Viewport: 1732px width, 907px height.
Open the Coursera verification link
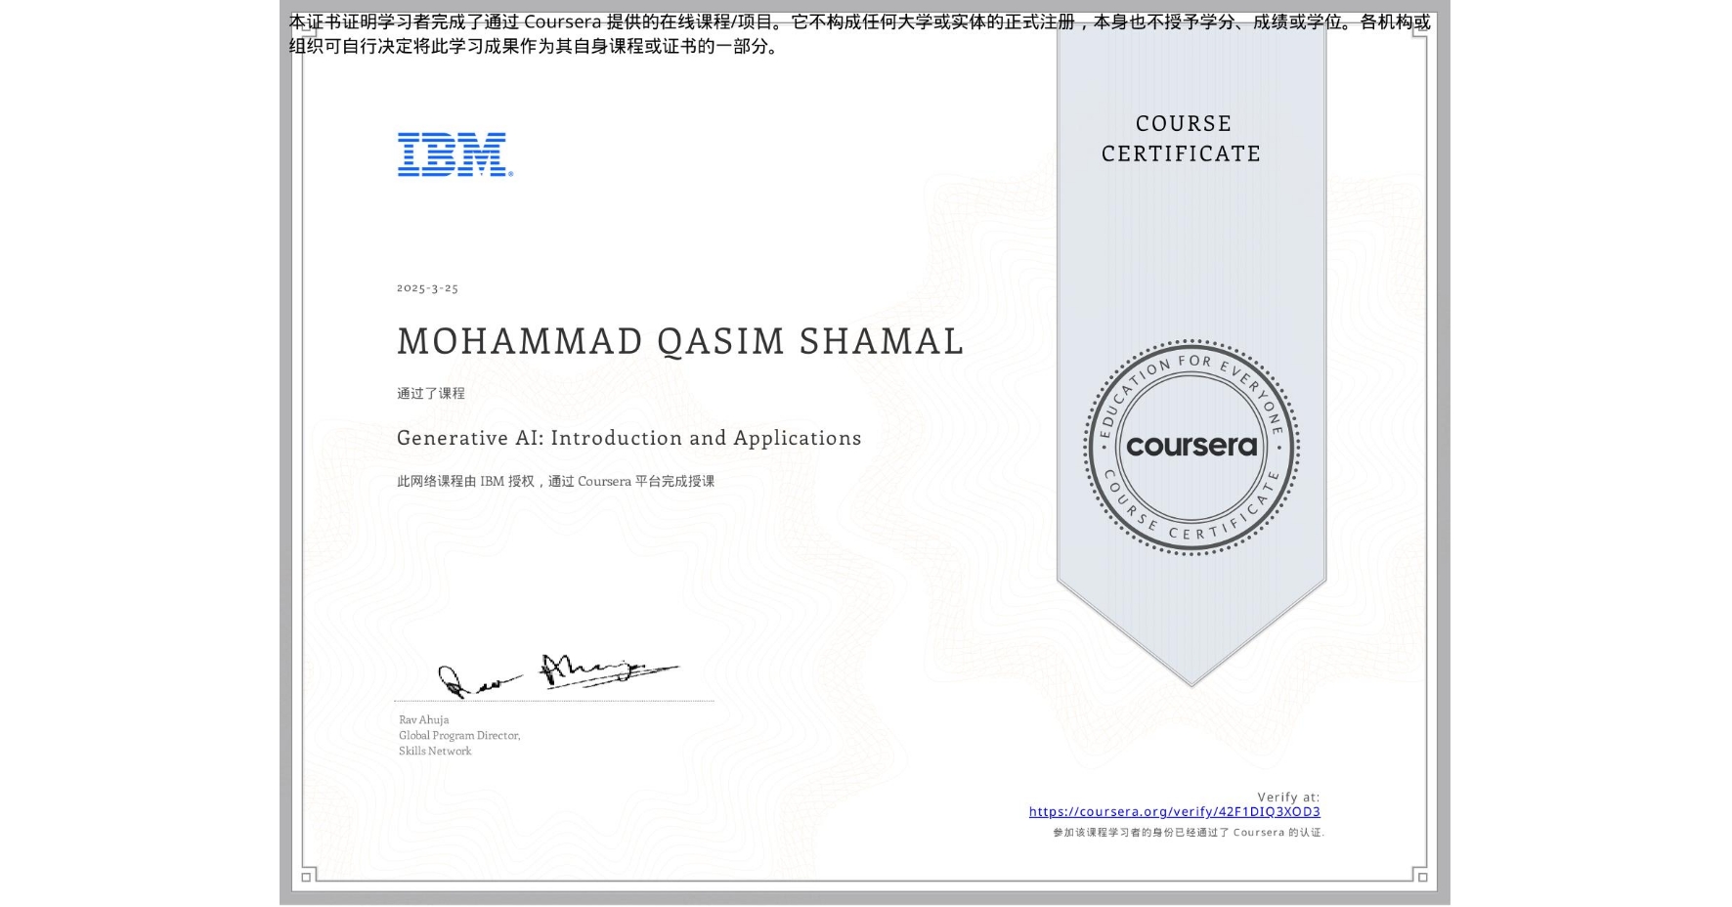coord(1174,811)
